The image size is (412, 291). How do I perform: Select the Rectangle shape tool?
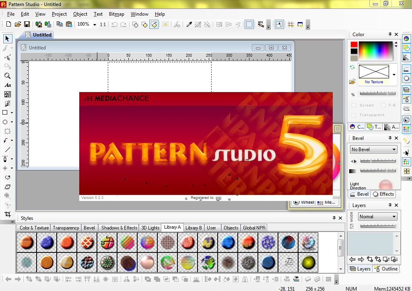coord(5,113)
